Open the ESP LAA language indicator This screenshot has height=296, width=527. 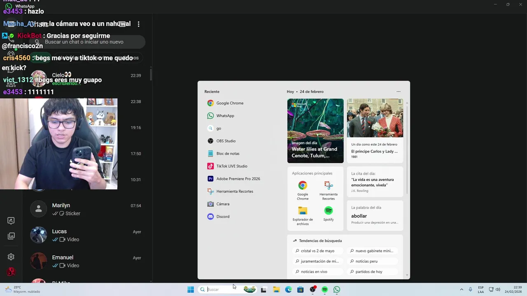tap(481, 289)
